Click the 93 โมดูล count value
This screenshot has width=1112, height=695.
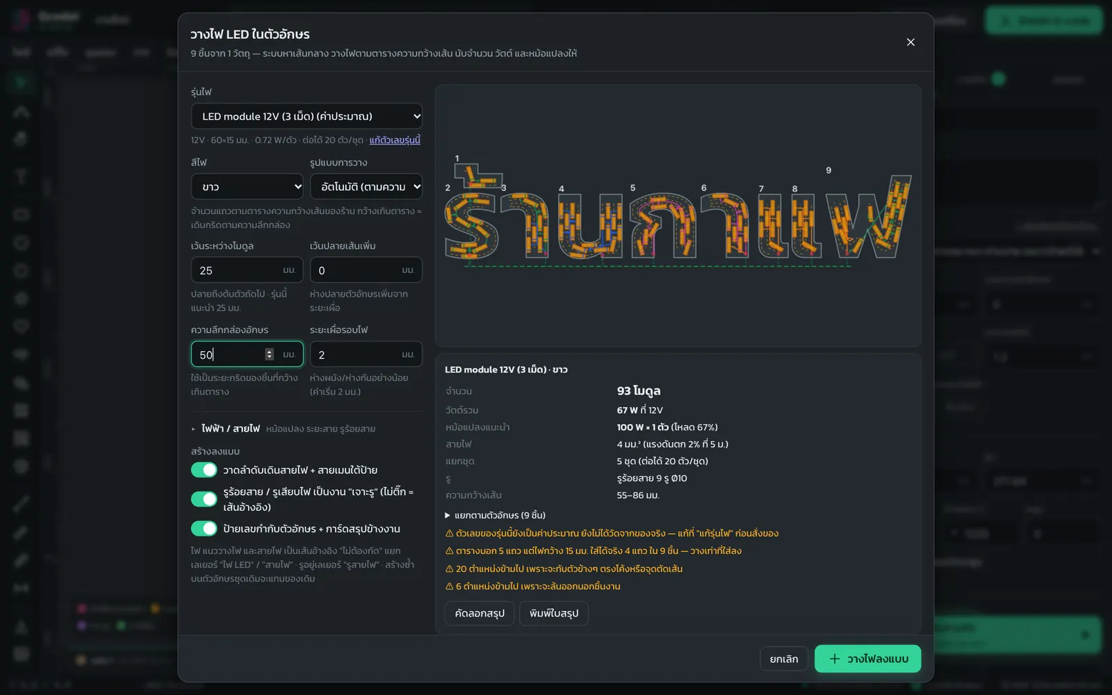[x=639, y=391]
